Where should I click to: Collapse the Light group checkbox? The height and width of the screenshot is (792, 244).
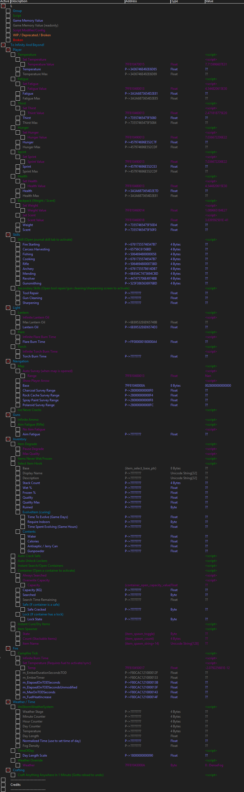(8, 308)
